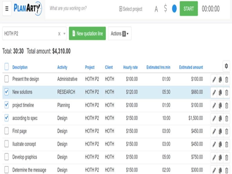This screenshot has width=232, height=174.
Task: Check the First page row checkbox
Action: (6, 131)
